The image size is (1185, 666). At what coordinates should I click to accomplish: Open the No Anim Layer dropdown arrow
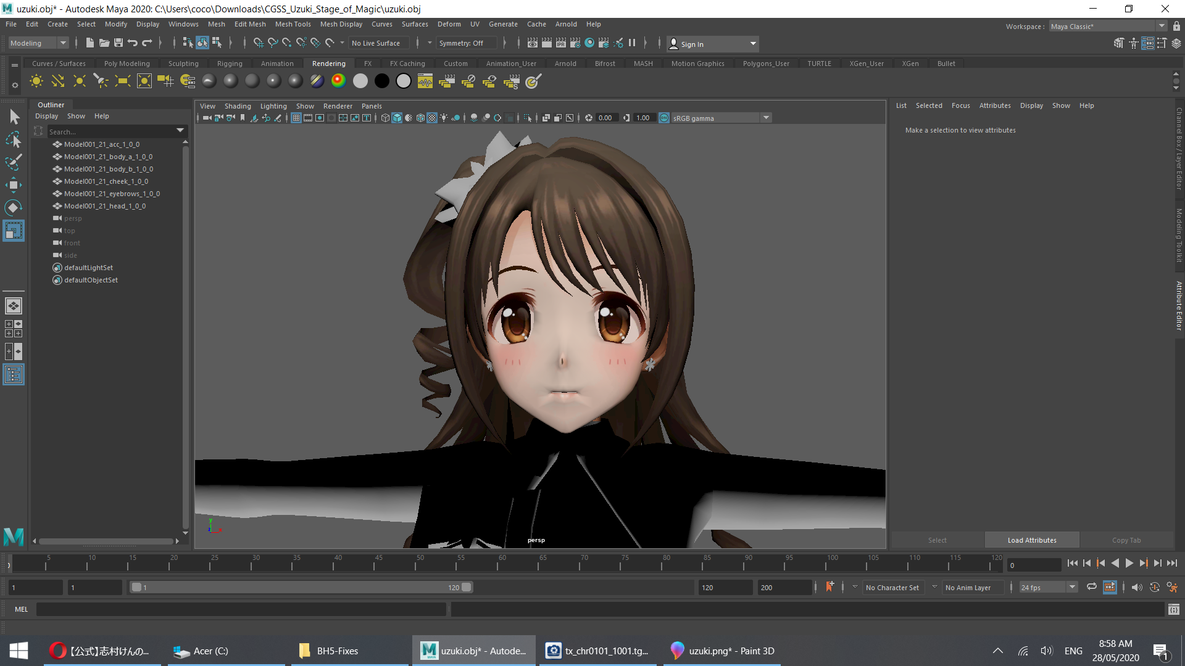click(x=934, y=587)
